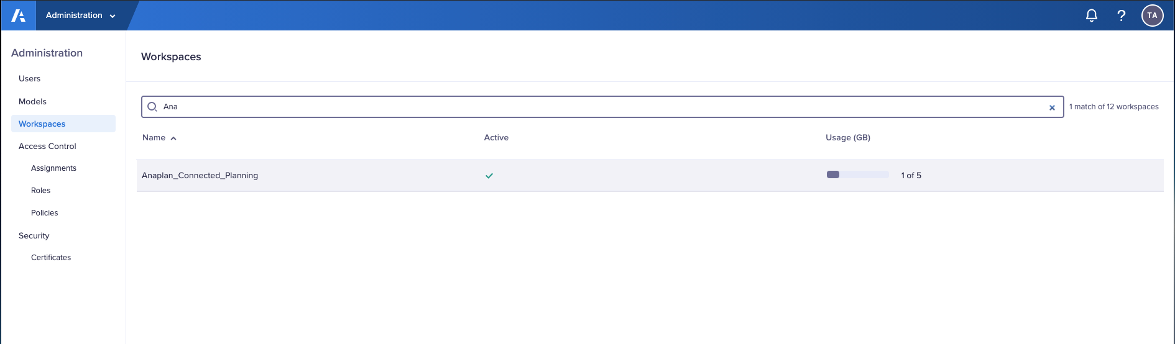
Task: Click the usage progress bar
Action: (857, 174)
